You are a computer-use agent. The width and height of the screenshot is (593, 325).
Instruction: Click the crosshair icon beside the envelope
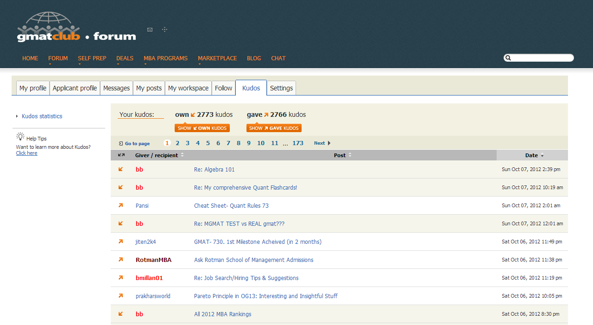pos(164,30)
